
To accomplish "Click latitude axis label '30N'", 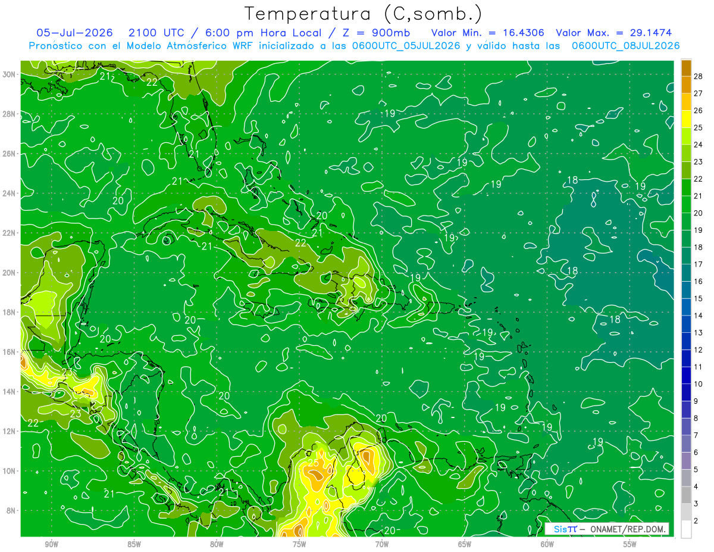I will click(x=9, y=74).
